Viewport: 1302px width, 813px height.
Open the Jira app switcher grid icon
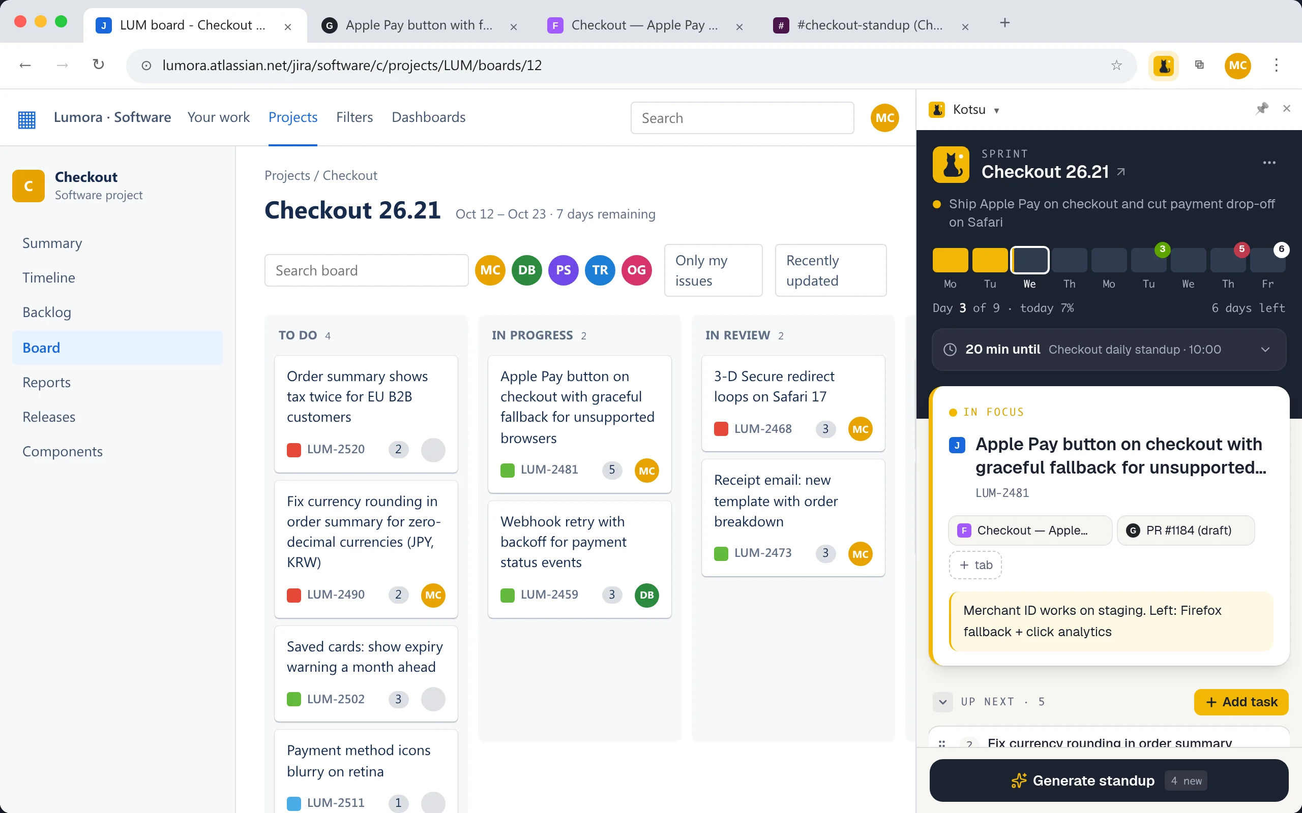click(x=27, y=119)
